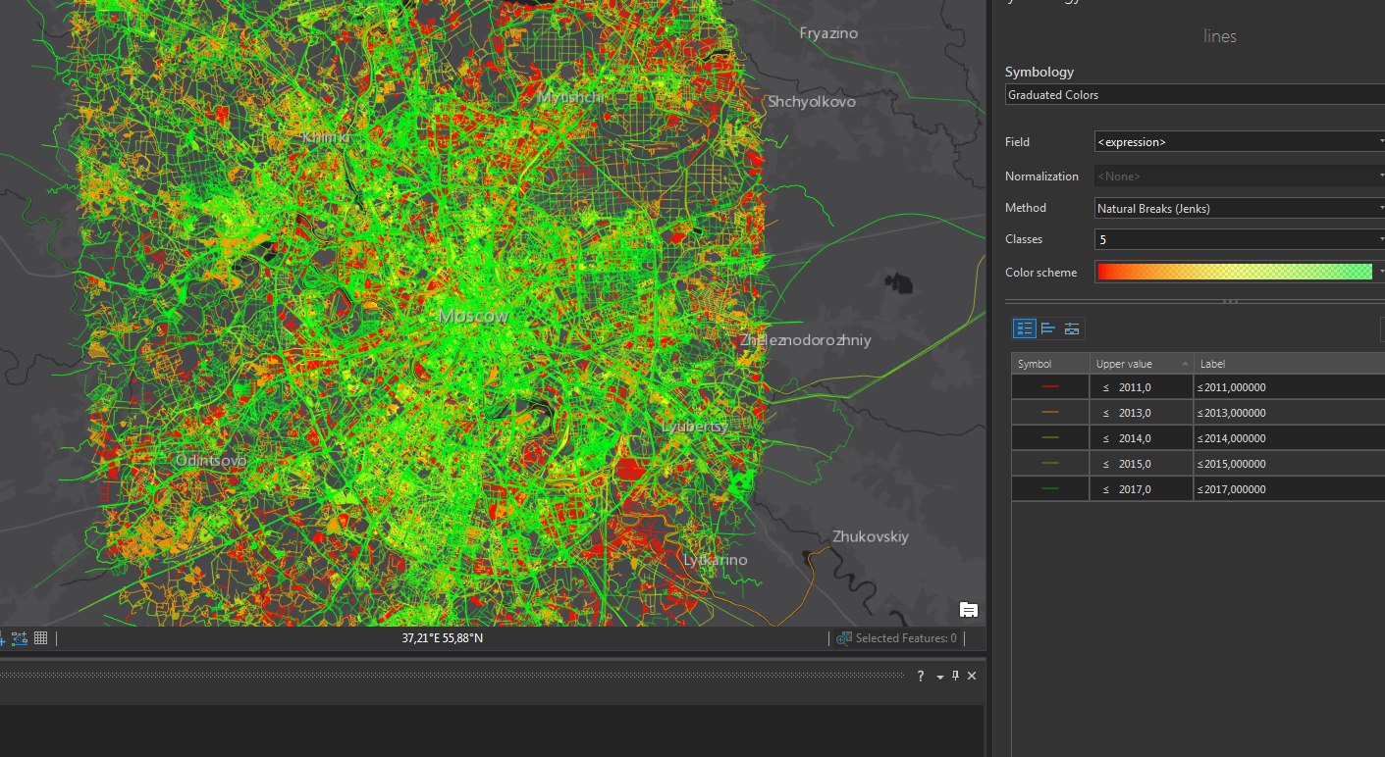Click the Lyubertsy label on the map
Viewport: 1385px width, 757px height.
click(695, 427)
